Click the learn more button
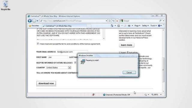The width and height of the screenshot is (192, 108). [127, 45]
